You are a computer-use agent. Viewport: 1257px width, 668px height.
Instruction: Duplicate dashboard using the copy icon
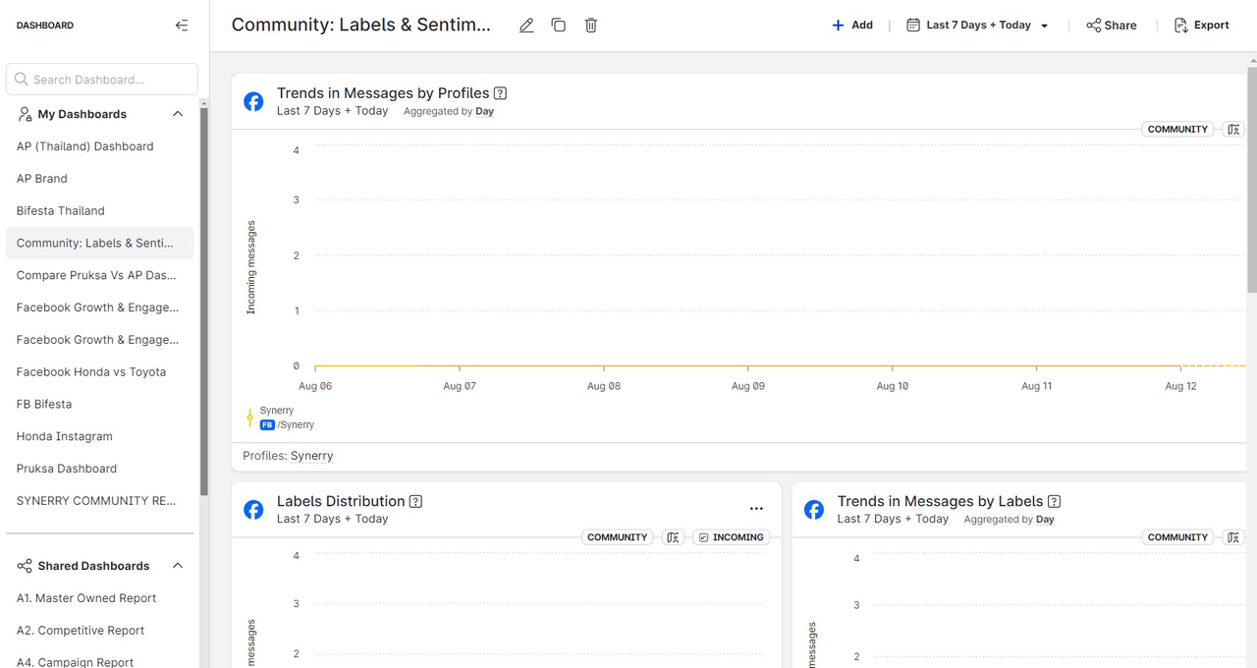click(559, 26)
